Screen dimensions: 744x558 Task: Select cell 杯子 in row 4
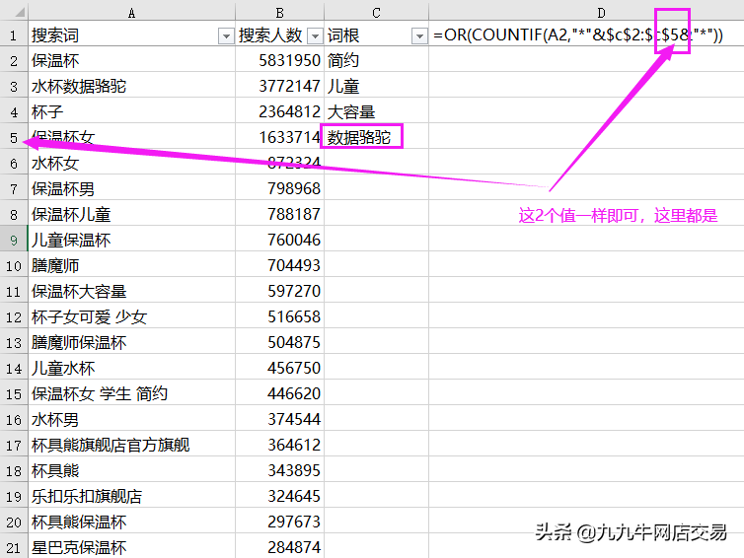131,111
